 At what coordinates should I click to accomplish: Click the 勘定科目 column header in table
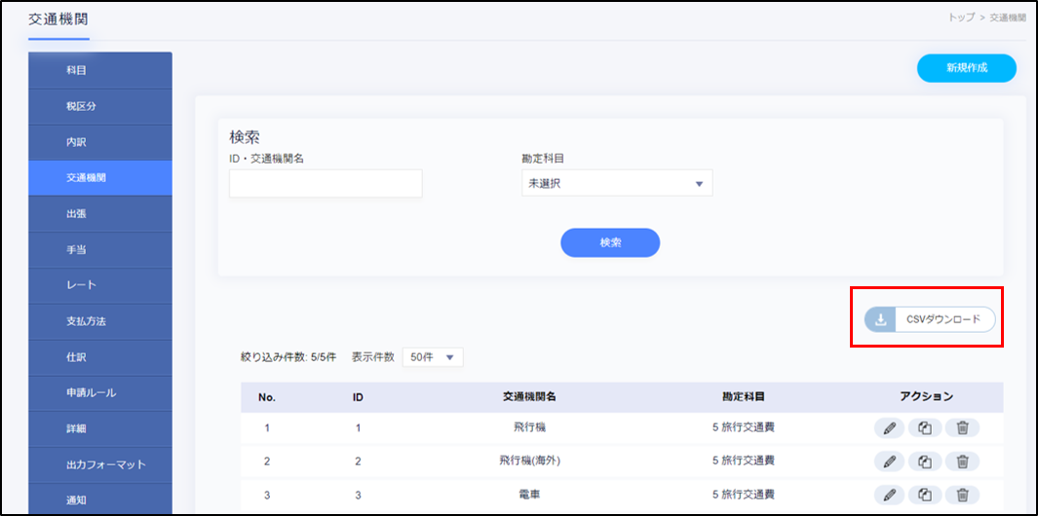744,397
